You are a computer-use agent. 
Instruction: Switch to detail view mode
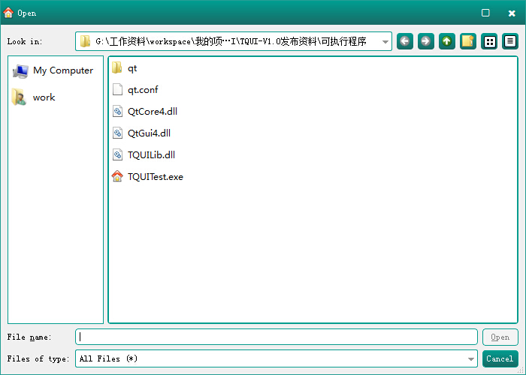pyautogui.click(x=510, y=41)
